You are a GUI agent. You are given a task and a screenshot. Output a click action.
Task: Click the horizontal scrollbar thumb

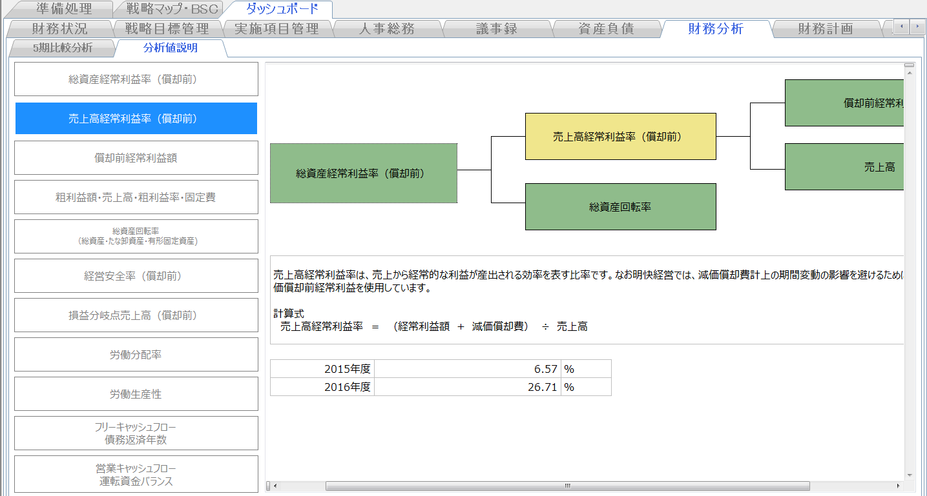[567, 486]
